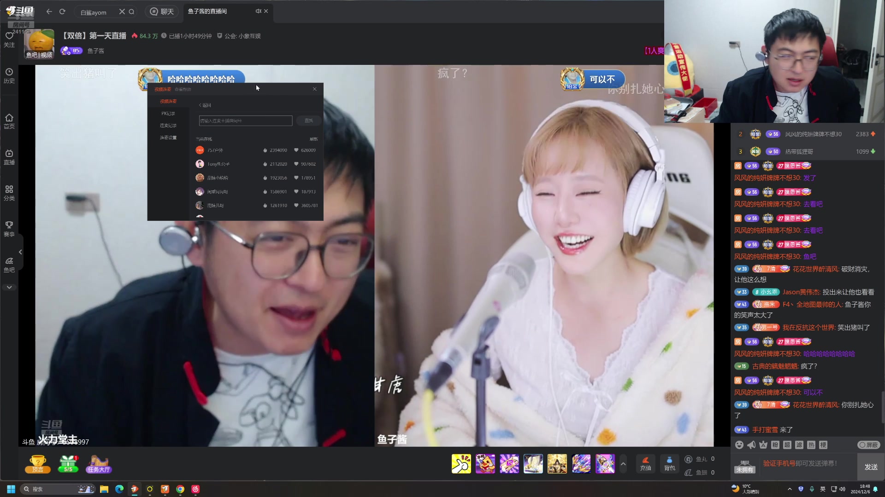Expand the gift bar up arrow
Image resolution: width=885 pixels, height=497 pixels.
point(623,464)
